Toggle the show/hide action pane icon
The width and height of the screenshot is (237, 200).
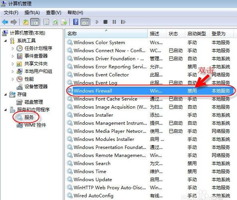[85, 22]
